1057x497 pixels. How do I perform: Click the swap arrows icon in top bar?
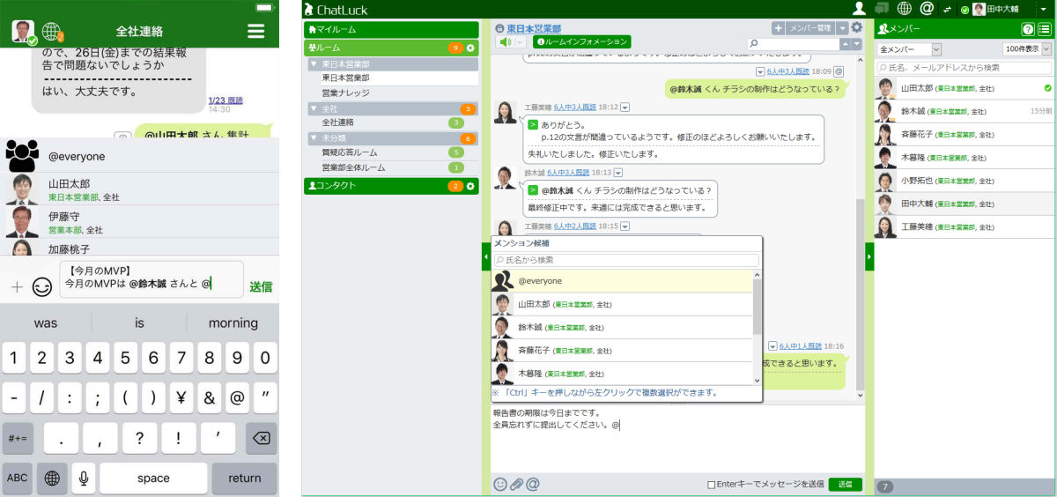pyautogui.click(x=947, y=9)
